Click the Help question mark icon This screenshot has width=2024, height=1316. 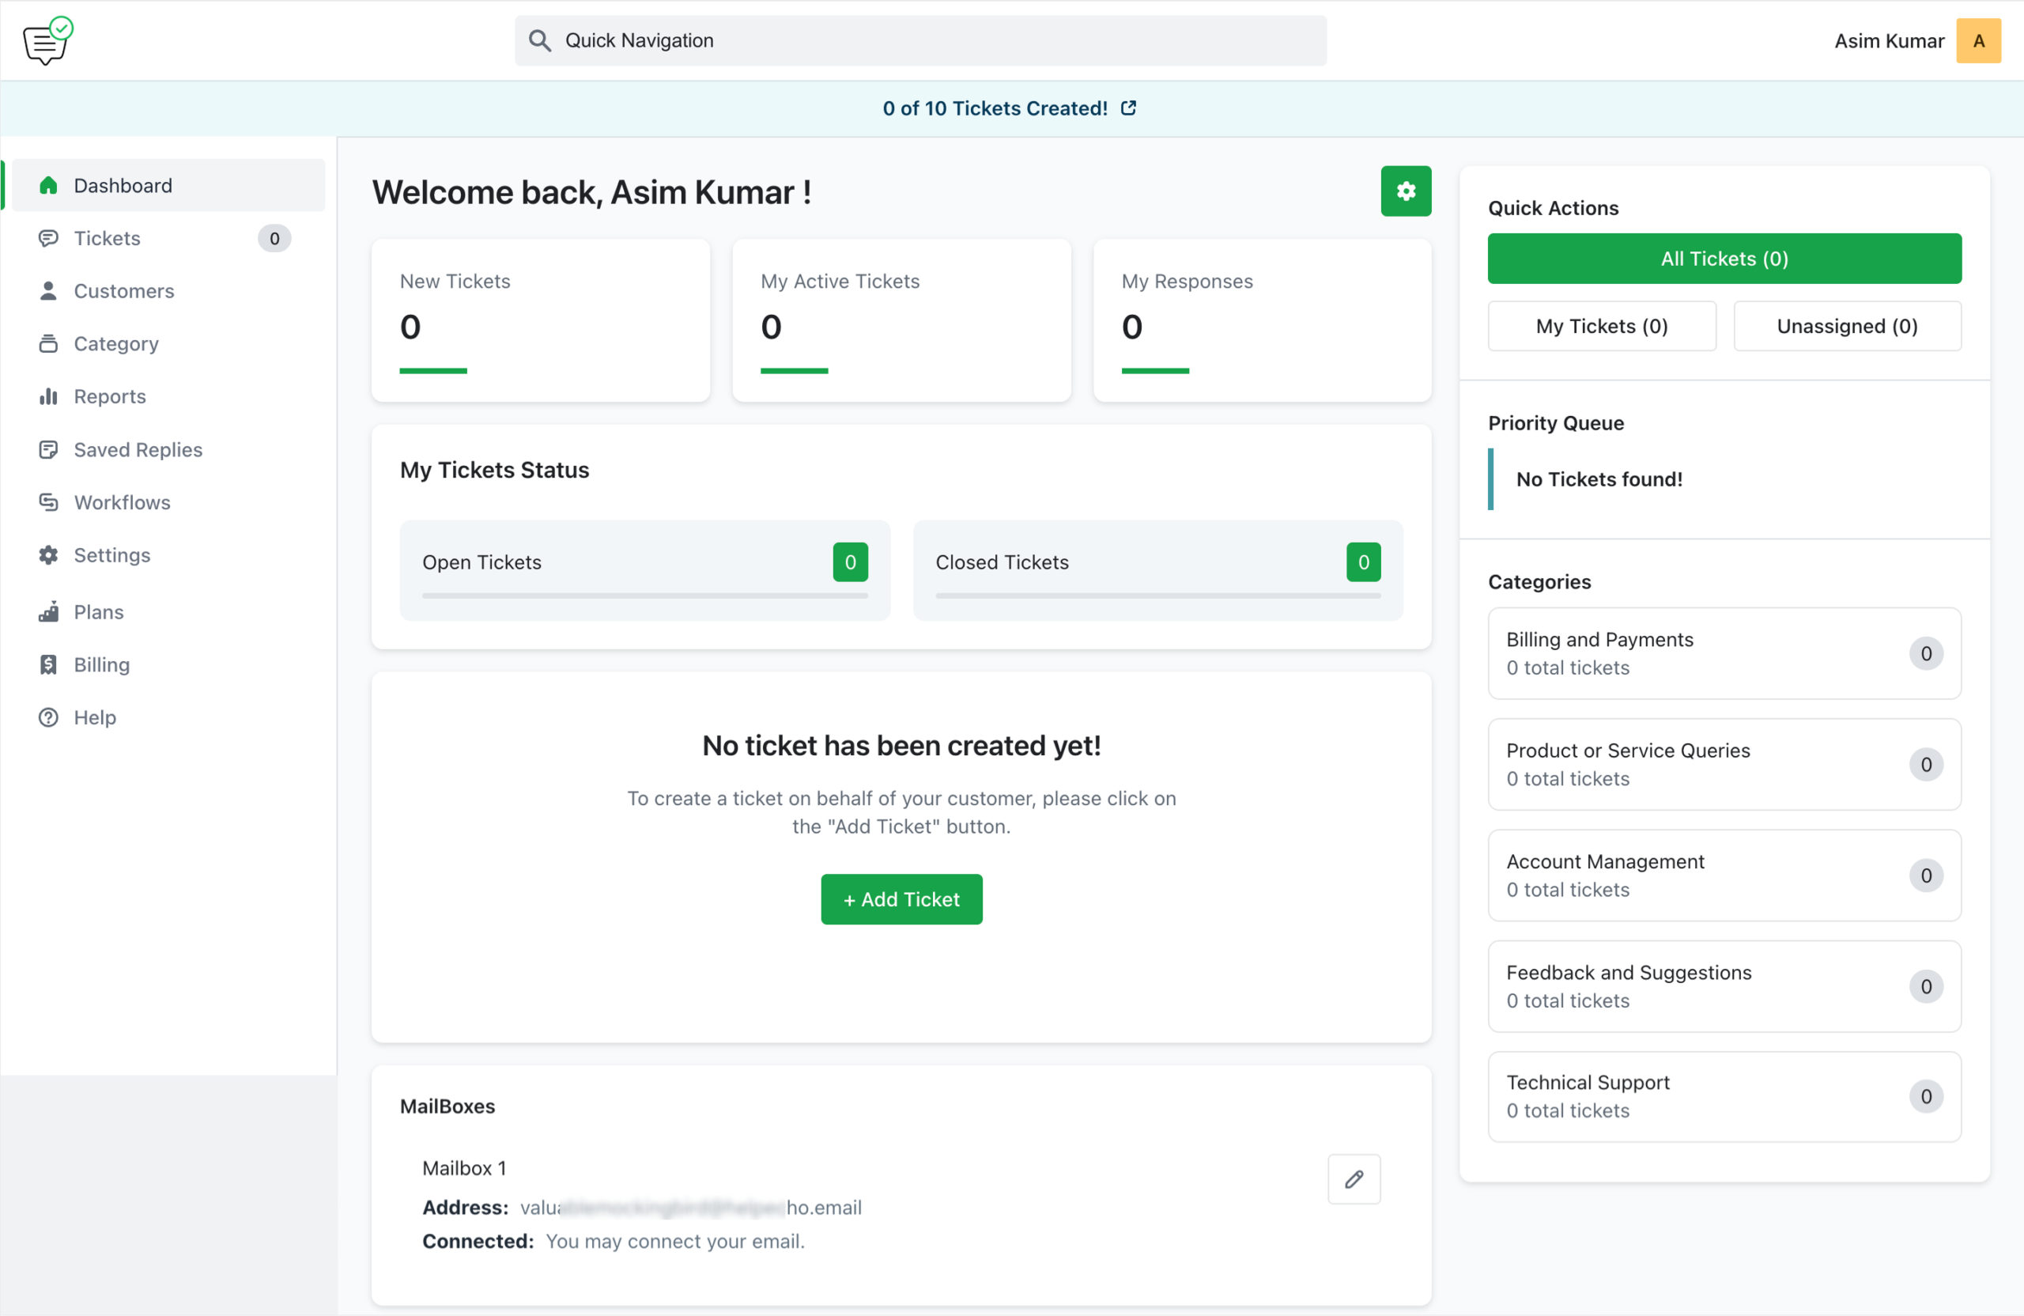(48, 717)
